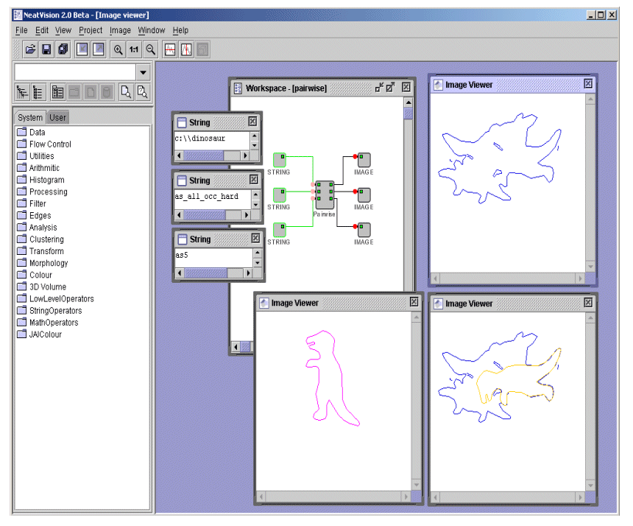Expand the Morphology folder
The height and width of the screenshot is (526, 633).
48,263
